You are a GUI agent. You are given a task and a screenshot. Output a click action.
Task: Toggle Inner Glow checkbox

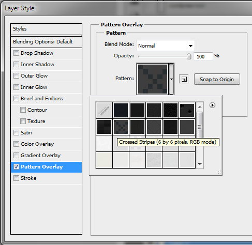(16, 87)
